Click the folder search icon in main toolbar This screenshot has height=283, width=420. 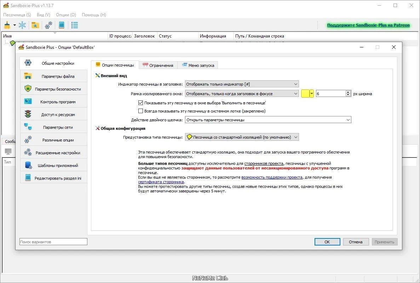click(35, 25)
